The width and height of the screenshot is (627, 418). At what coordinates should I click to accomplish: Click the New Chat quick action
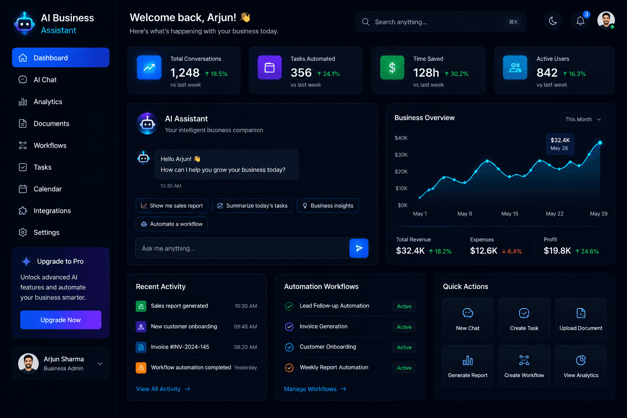click(468, 319)
